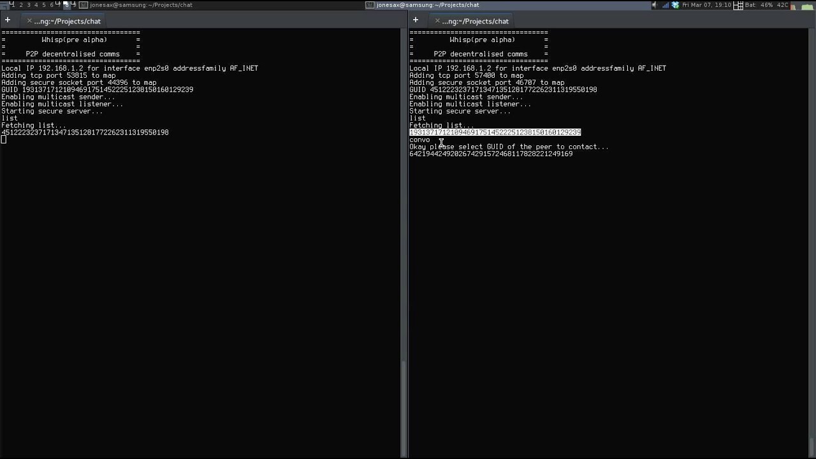Click the date and time clock
Viewport: 816px width, 459px height.
pyautogui.click(x=706, y=5)
